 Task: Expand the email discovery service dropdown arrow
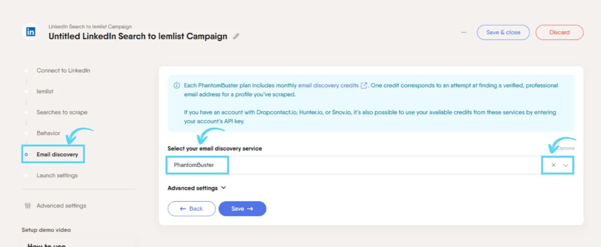566,165
